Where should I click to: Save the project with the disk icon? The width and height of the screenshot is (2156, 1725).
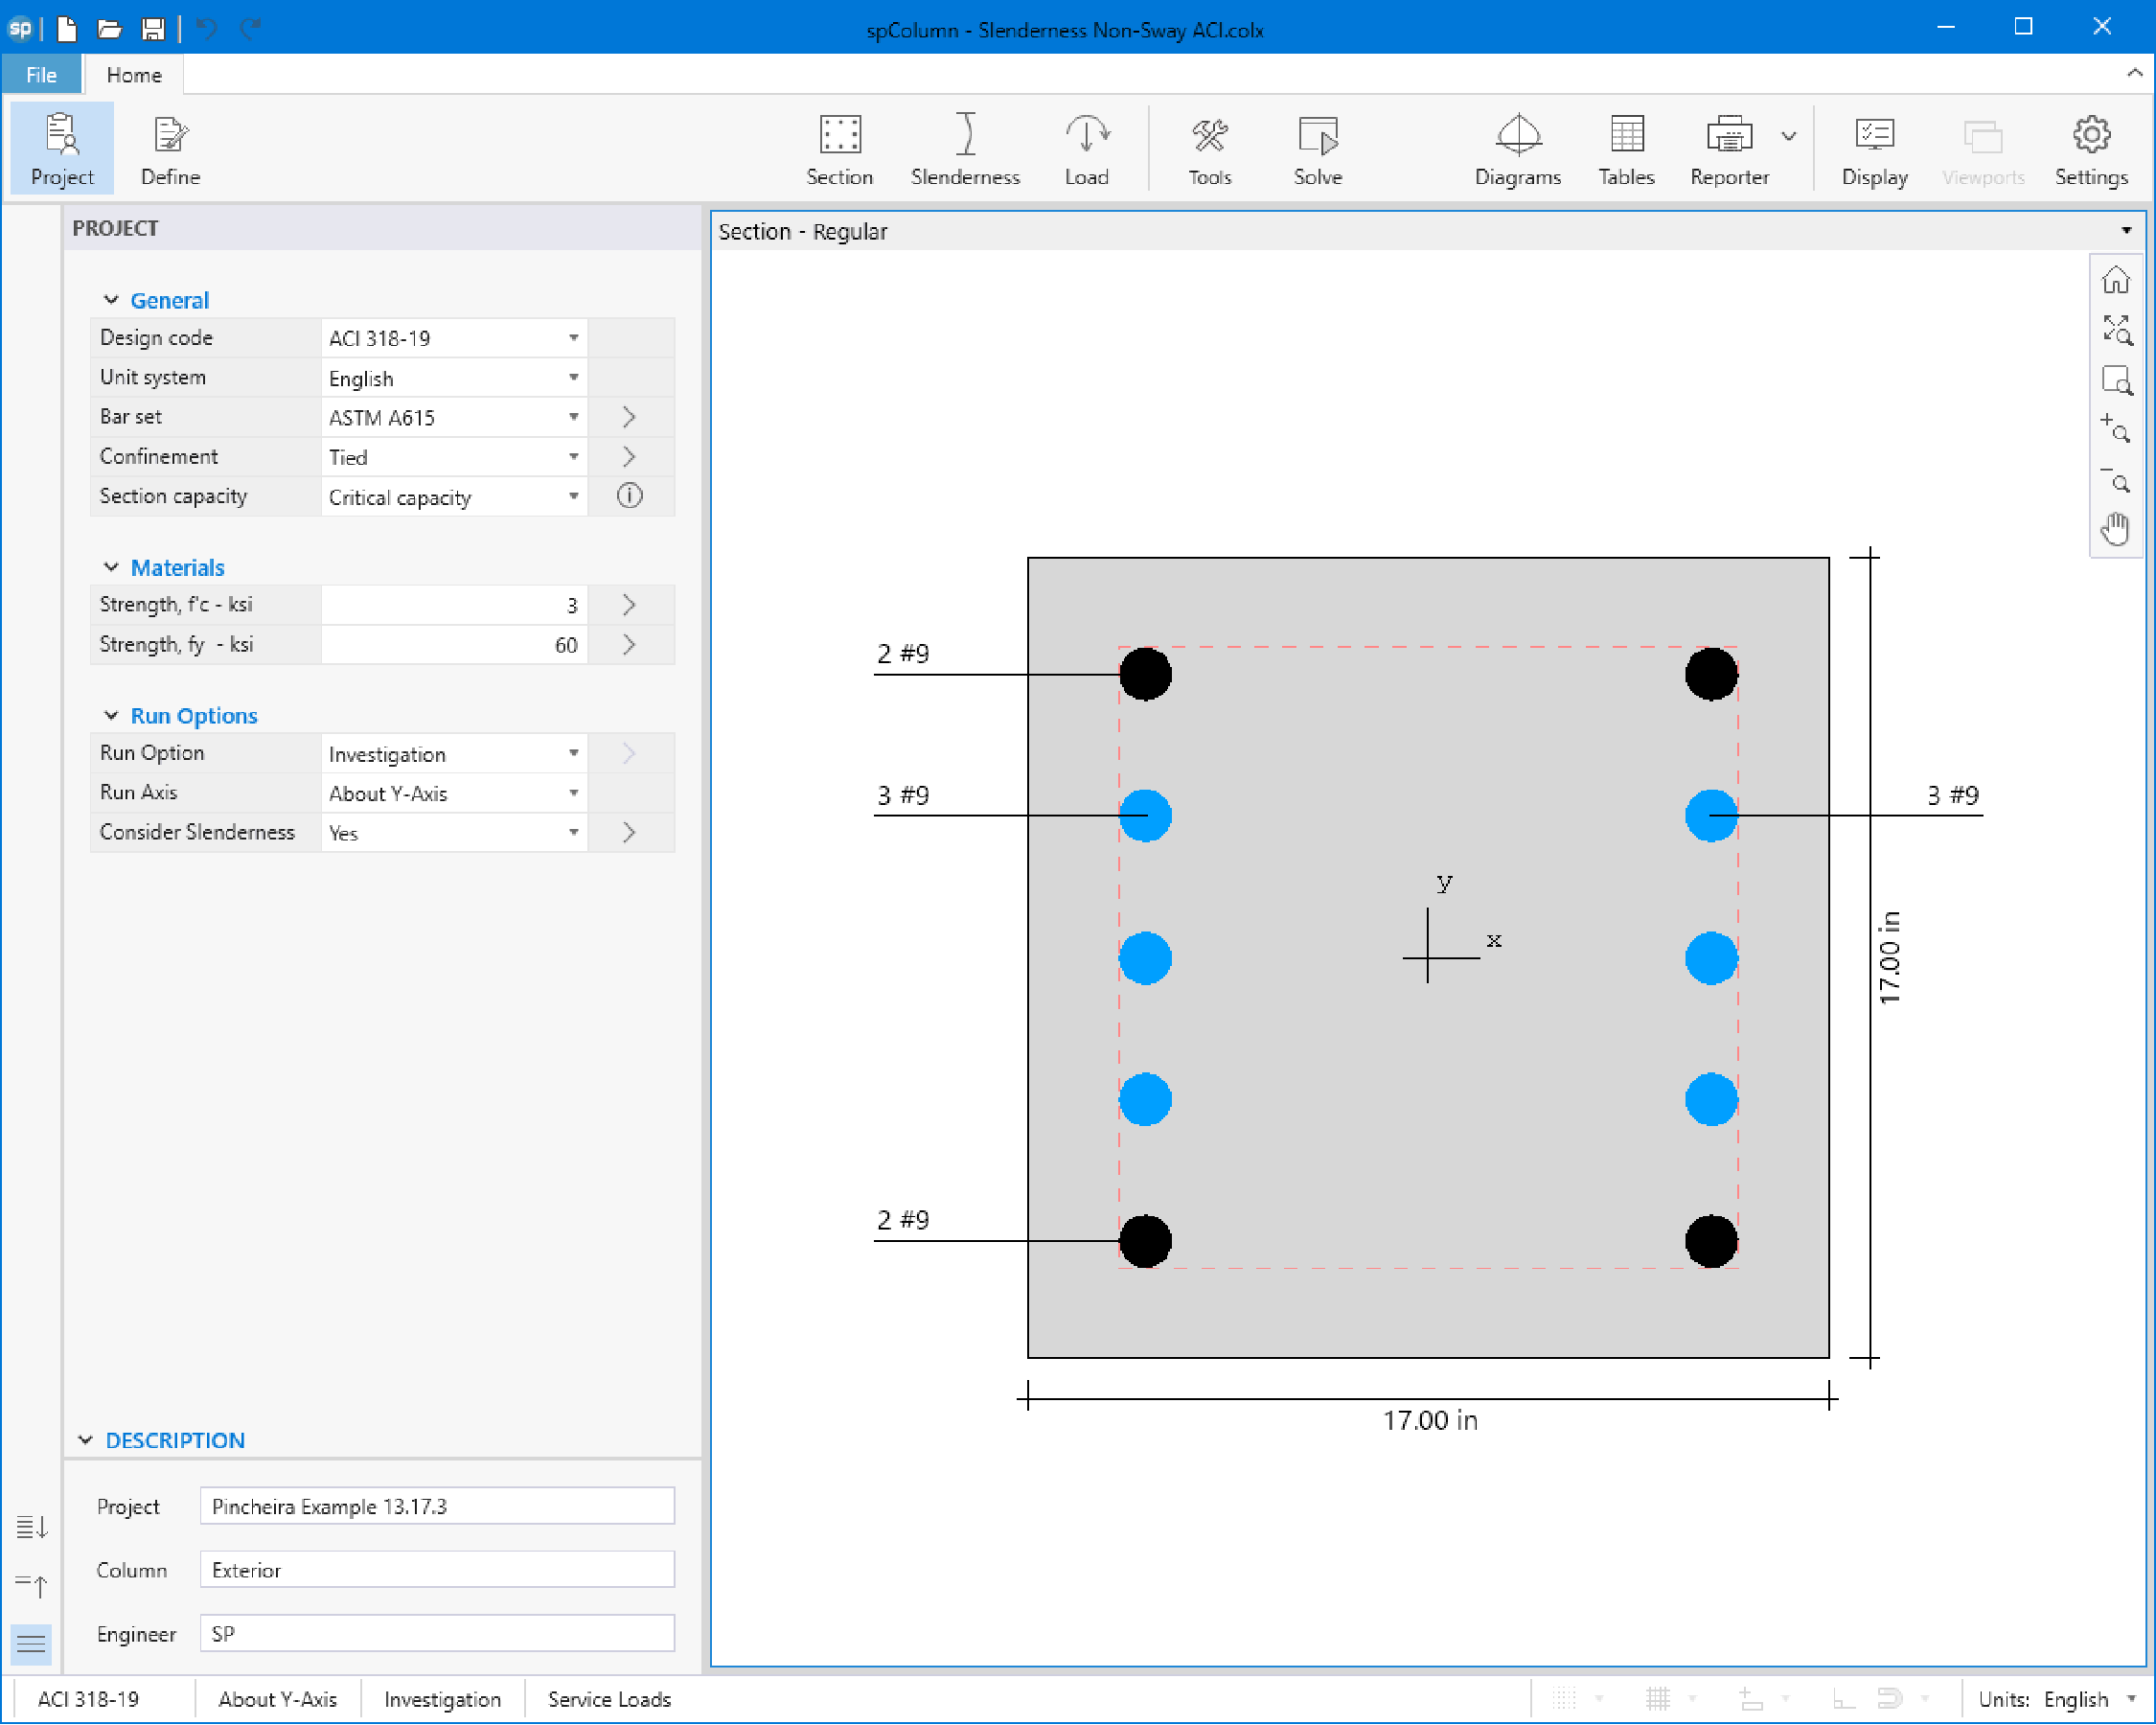click(153, 28)
